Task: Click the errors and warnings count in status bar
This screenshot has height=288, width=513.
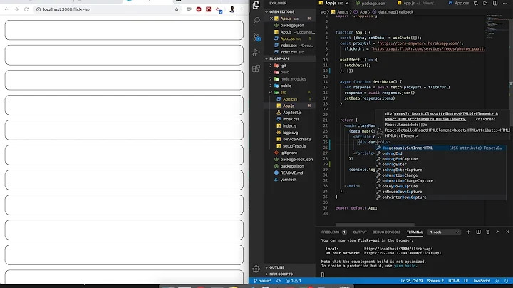Action: pos(293,281)
